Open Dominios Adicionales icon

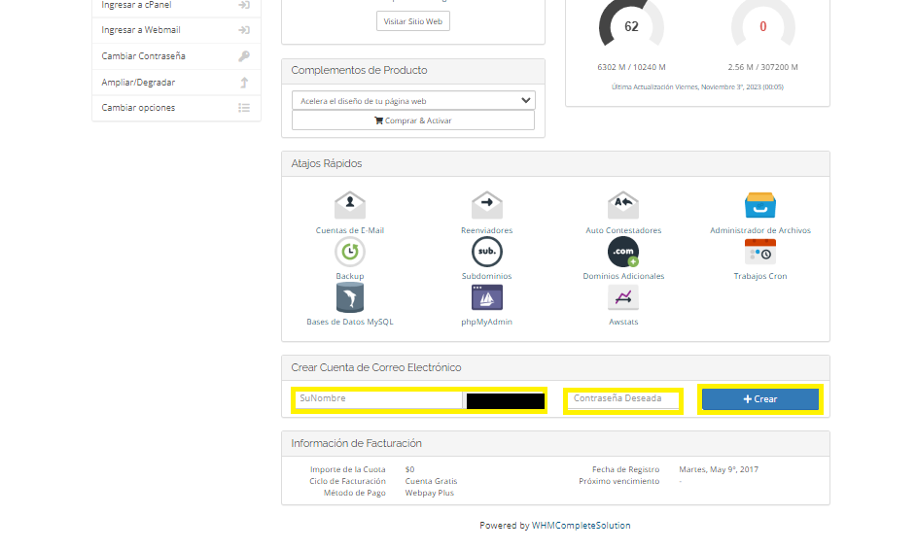pyautogui.click(x=623, y=252)
